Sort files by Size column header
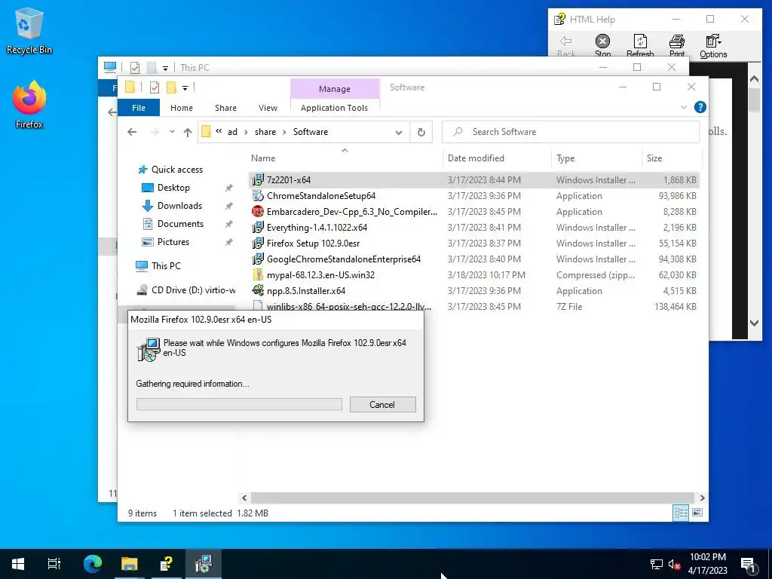This screenshot has width=772, height=579. click(672, 158)
